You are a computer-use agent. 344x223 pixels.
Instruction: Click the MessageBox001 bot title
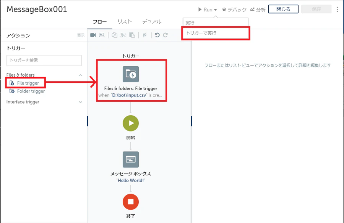point(37,10)
